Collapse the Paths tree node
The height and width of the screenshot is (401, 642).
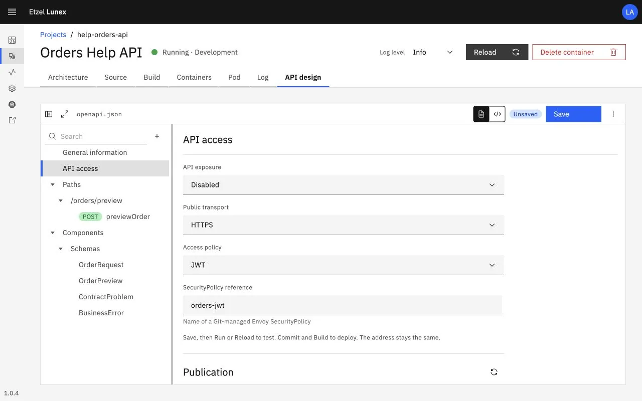point(53,184)
